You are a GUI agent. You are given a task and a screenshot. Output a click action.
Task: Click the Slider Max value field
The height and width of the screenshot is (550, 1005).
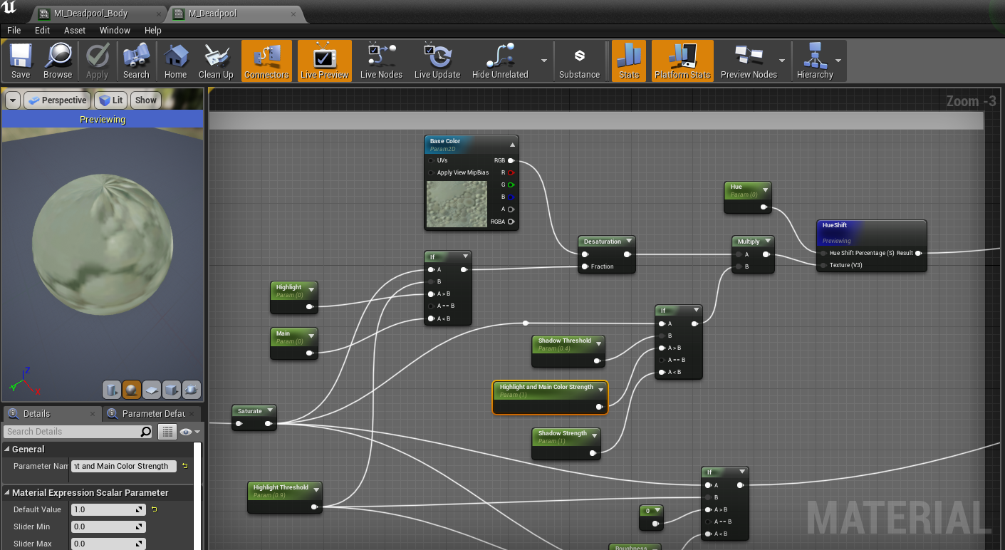tap(108, 544)
